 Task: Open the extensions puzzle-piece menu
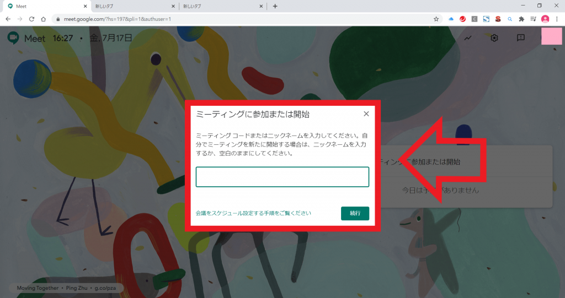pyautogui.click(x=521, y=19)
